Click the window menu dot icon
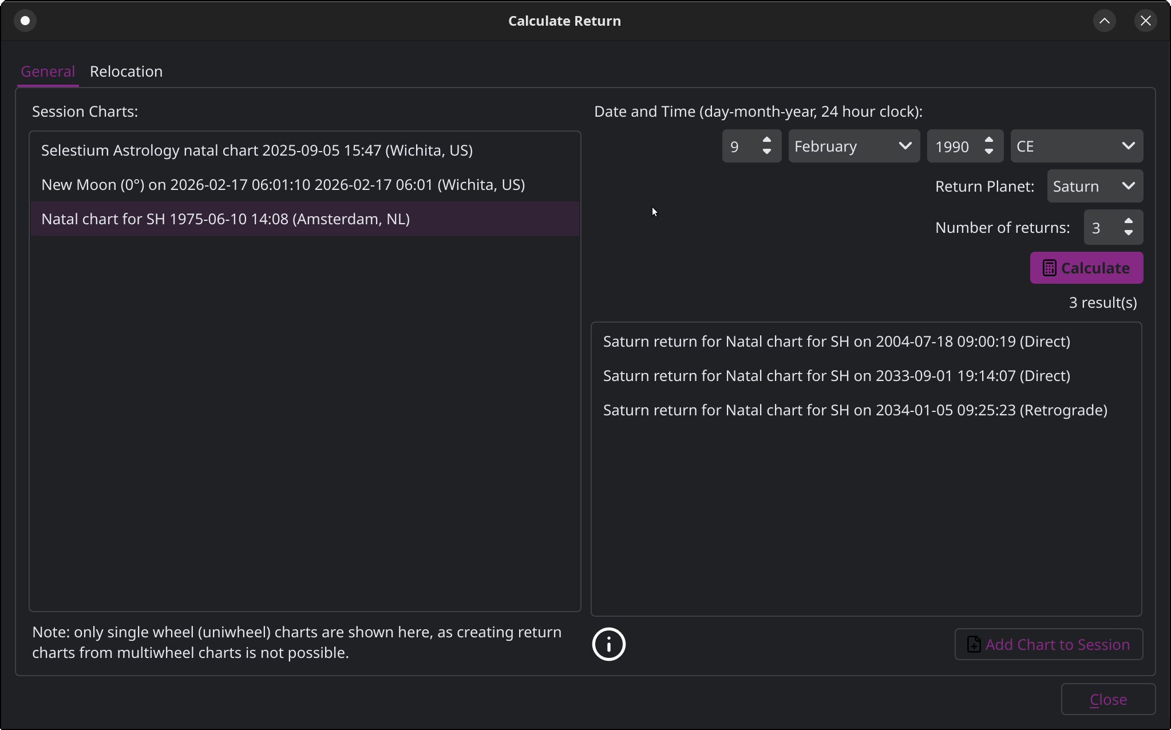This screenshot has width=1171, height=730. pos(25,21)
